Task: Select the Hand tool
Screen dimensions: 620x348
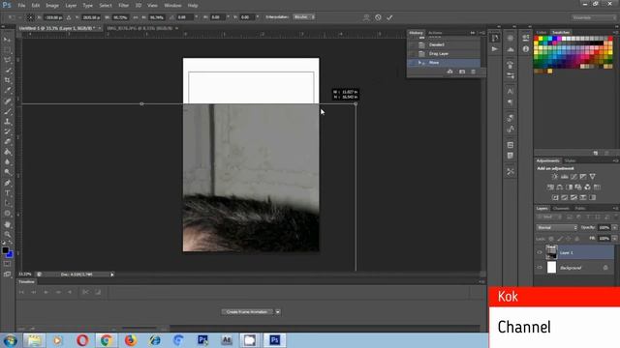Action: pyautogui.click(x=7, y=224)
